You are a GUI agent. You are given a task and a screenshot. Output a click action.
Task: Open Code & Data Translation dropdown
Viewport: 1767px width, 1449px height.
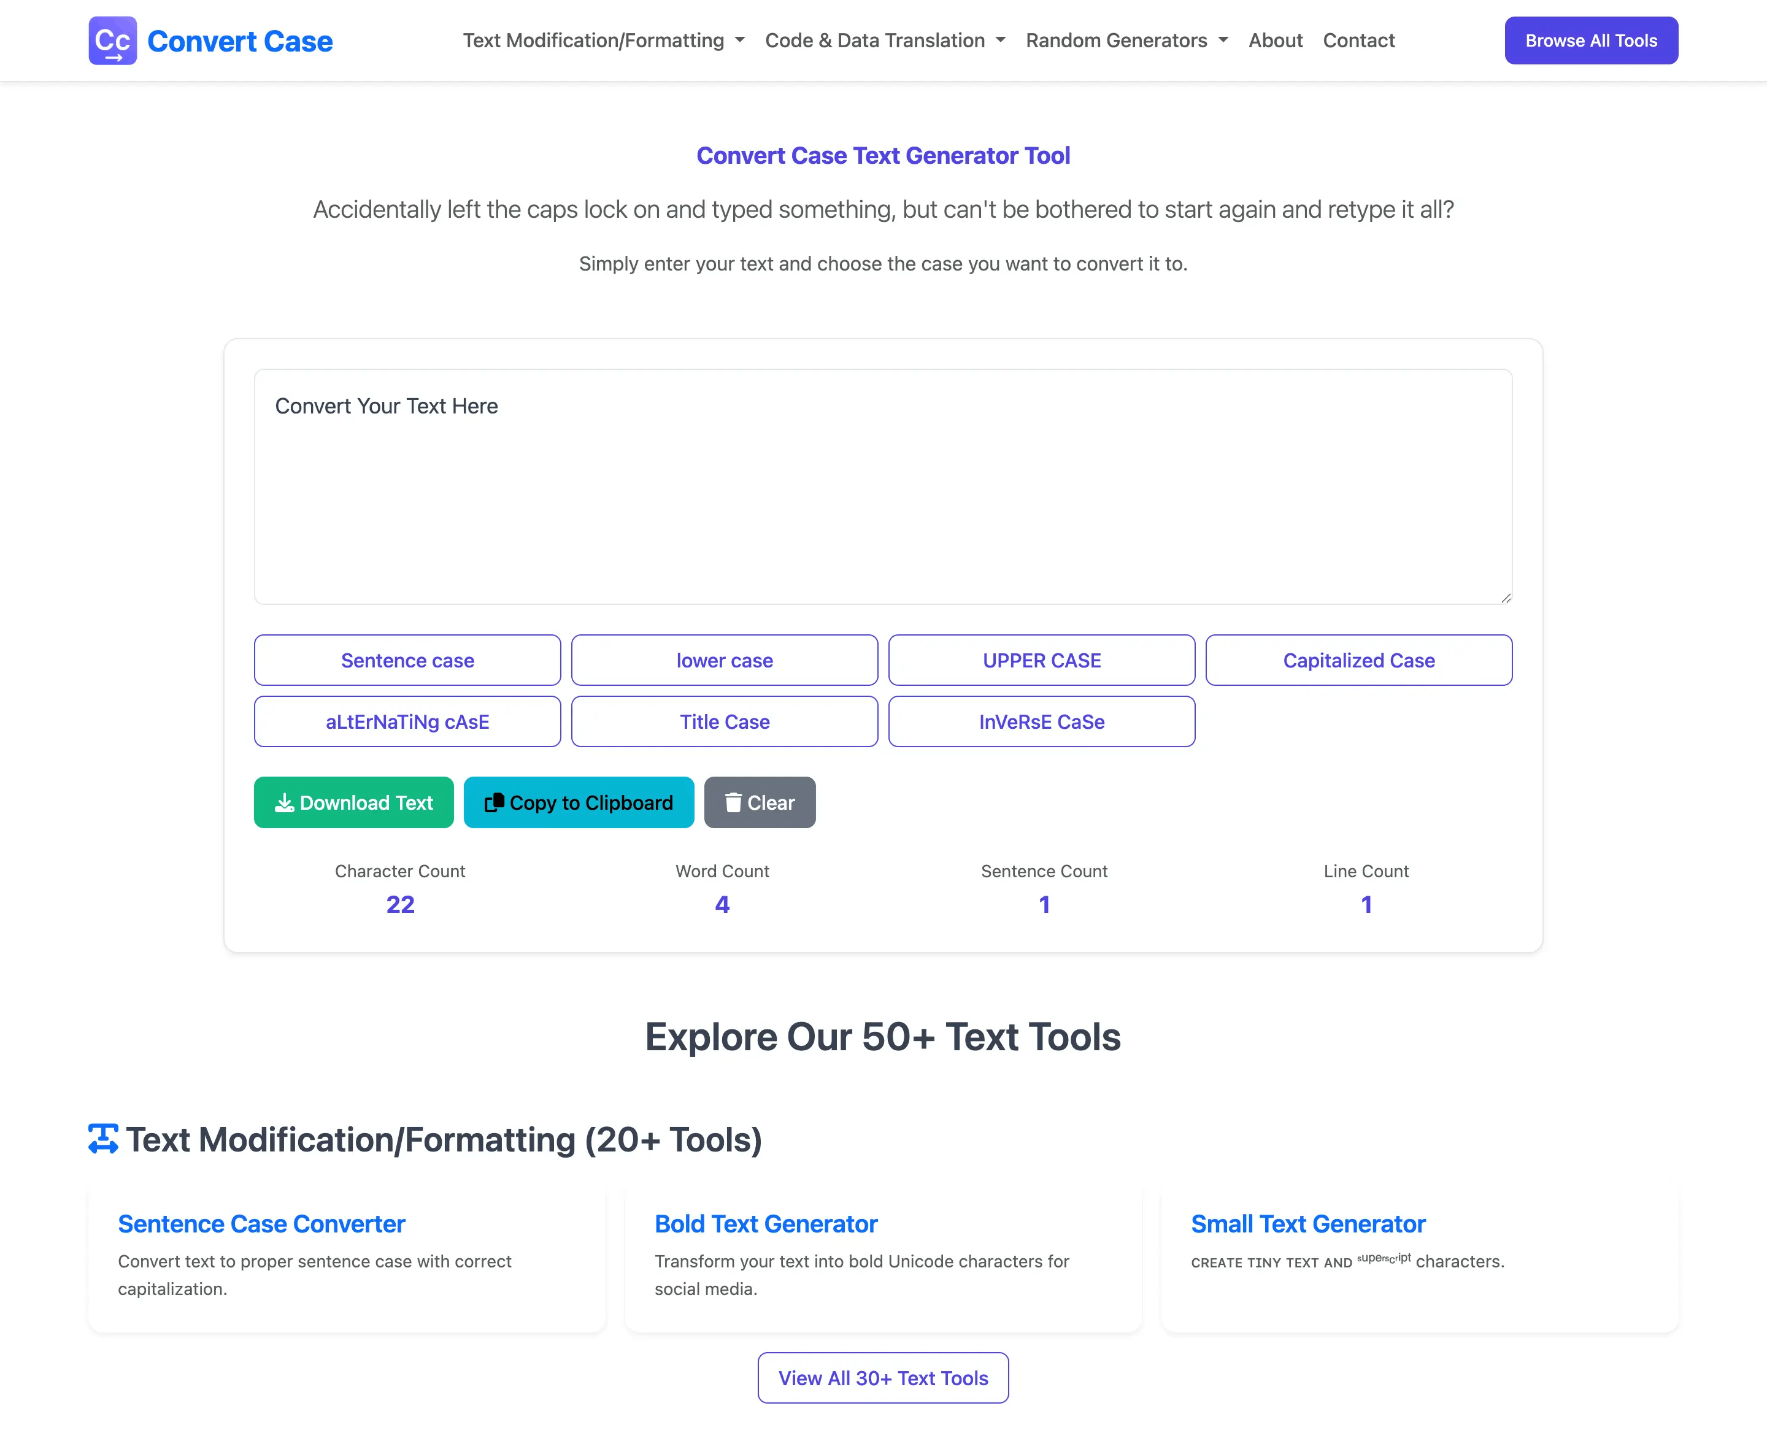pyautogui.click(x=885, y=40)
